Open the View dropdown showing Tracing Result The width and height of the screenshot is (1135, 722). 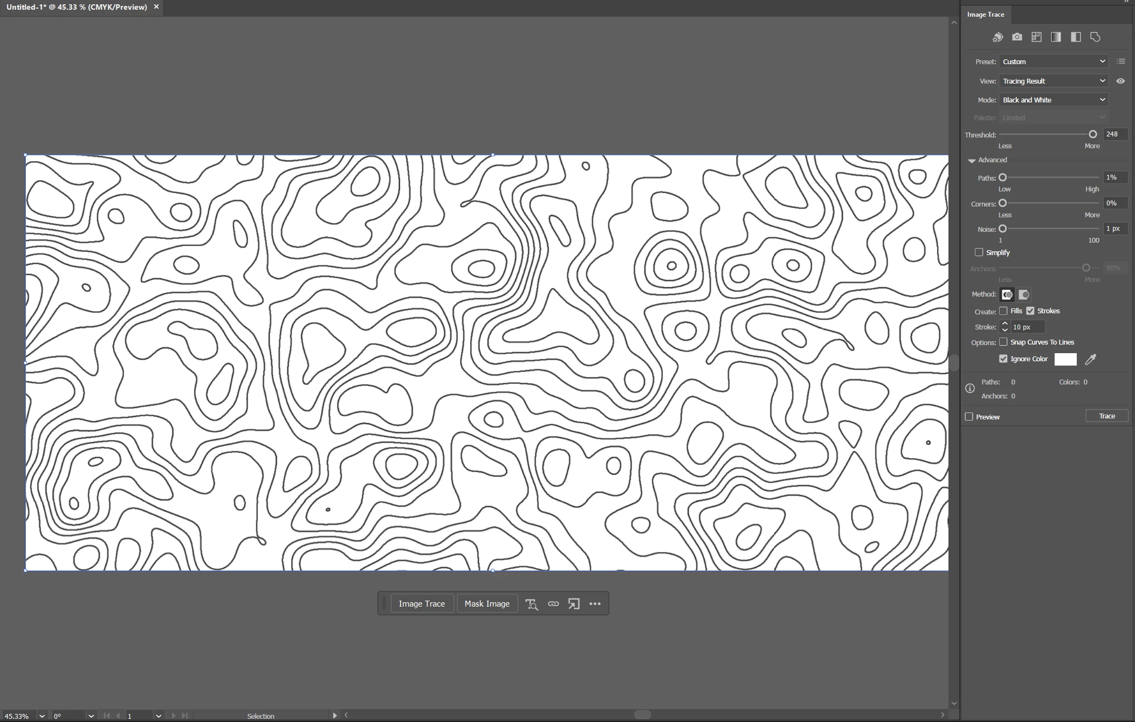(1054, 81)
